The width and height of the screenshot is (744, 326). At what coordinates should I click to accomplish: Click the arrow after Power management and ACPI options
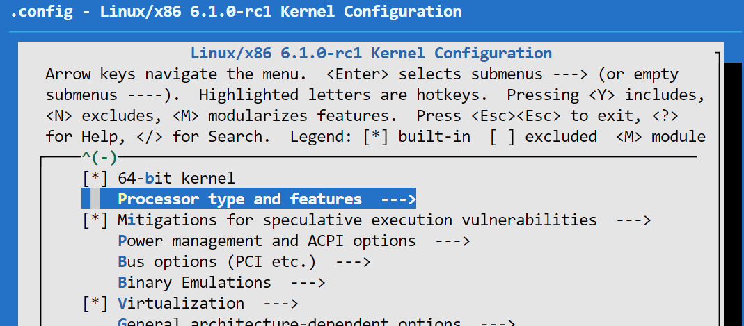452,241
